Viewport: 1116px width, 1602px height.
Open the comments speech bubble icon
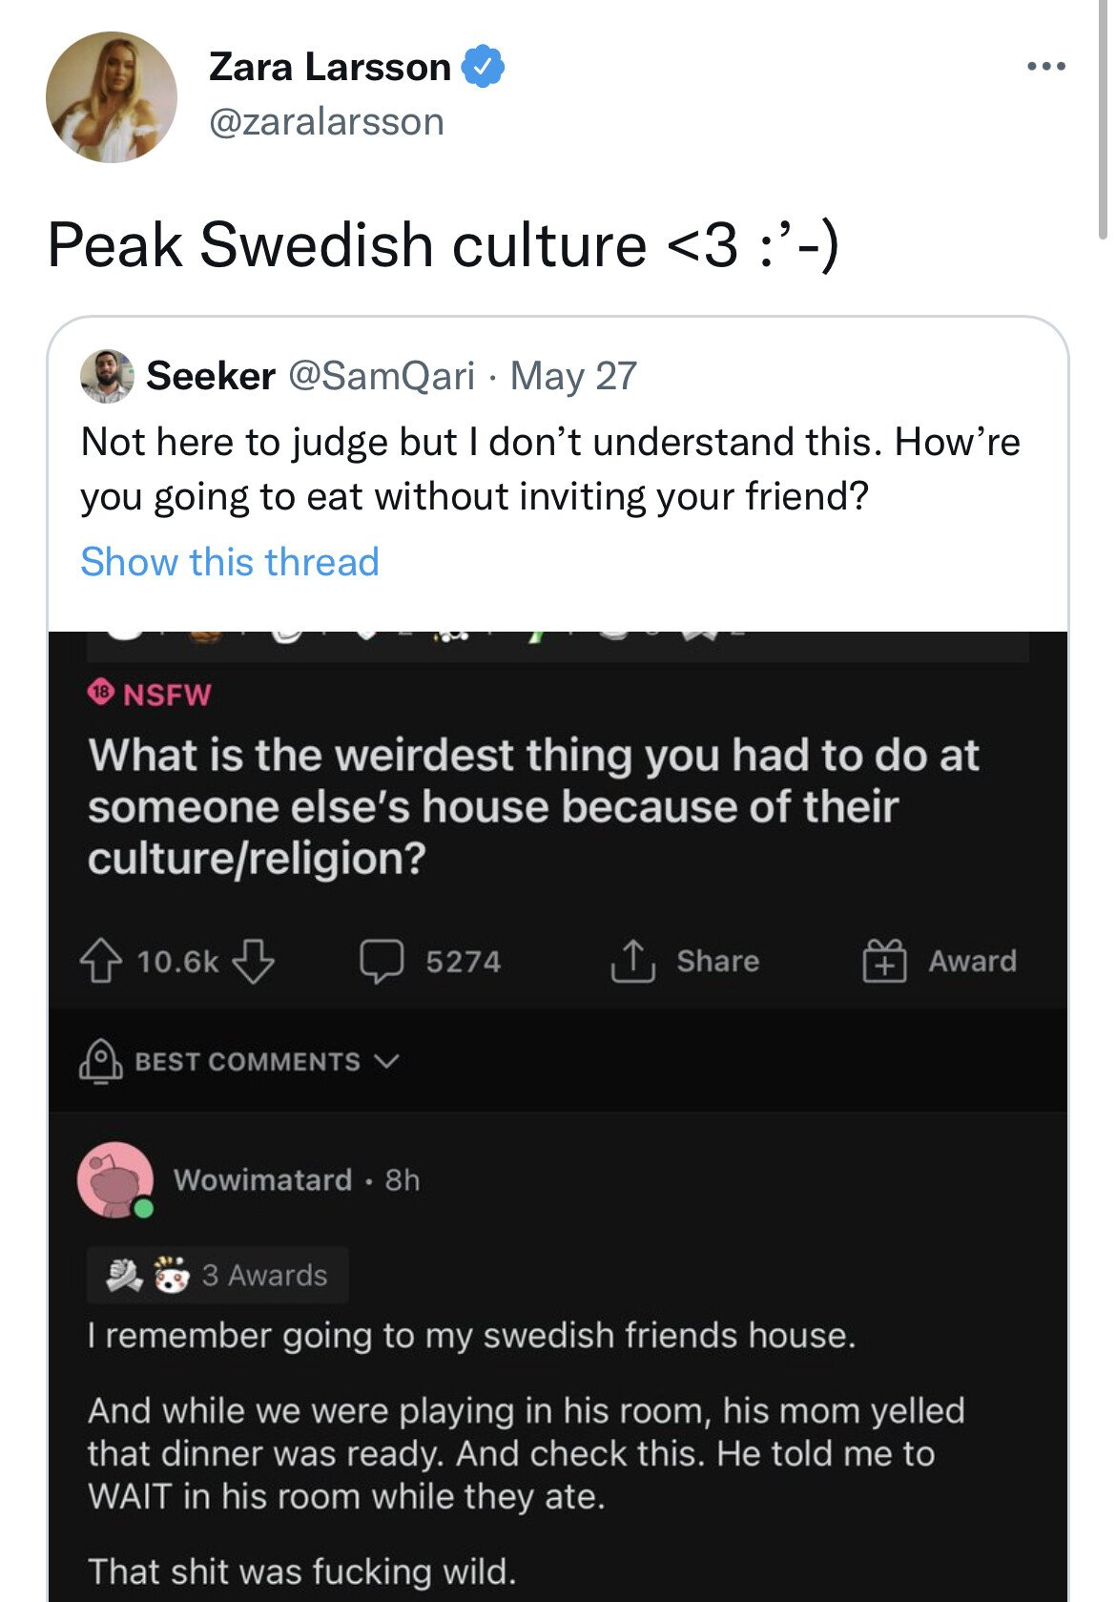coord(382,961)
